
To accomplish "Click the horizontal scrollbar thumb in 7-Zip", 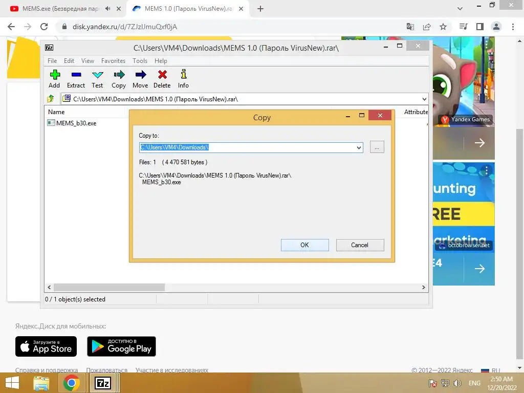I will tap(110, 288).
